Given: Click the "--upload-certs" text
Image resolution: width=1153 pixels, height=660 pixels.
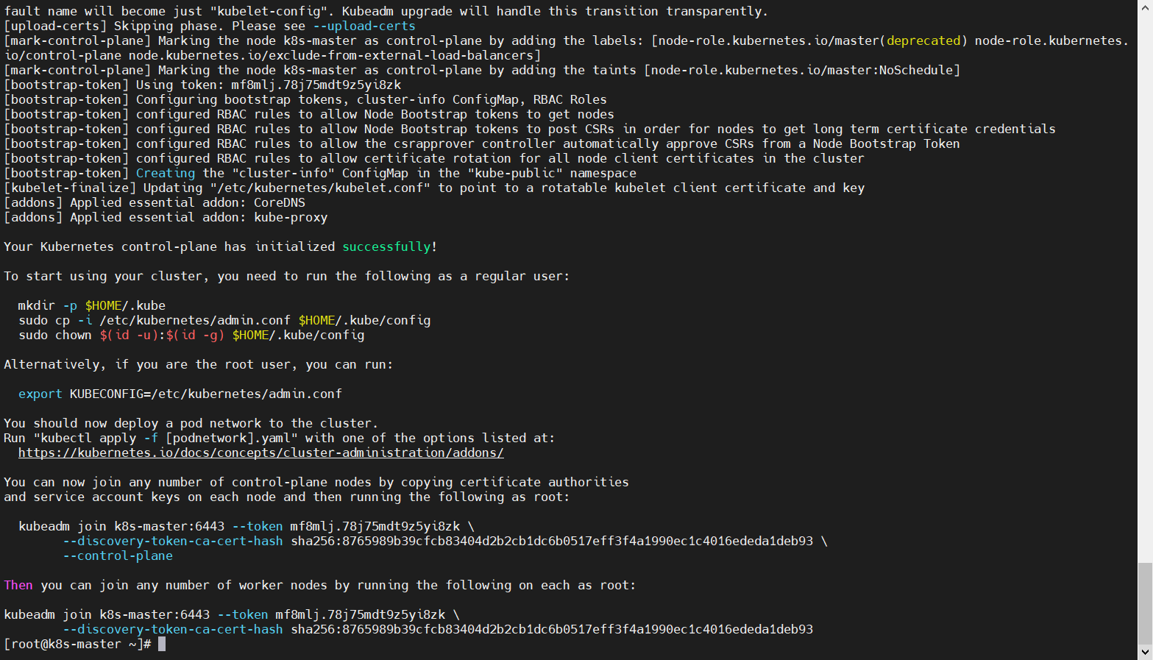Looking at the screenshot, I should [x=364, y=26].
